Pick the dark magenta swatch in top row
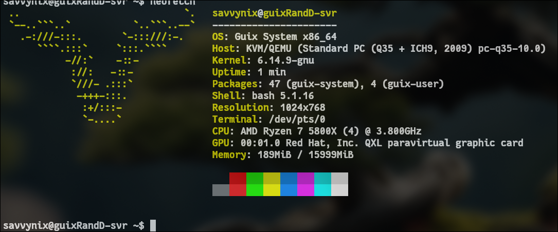This screenshot has width=558, height=232. pos(305,178)
